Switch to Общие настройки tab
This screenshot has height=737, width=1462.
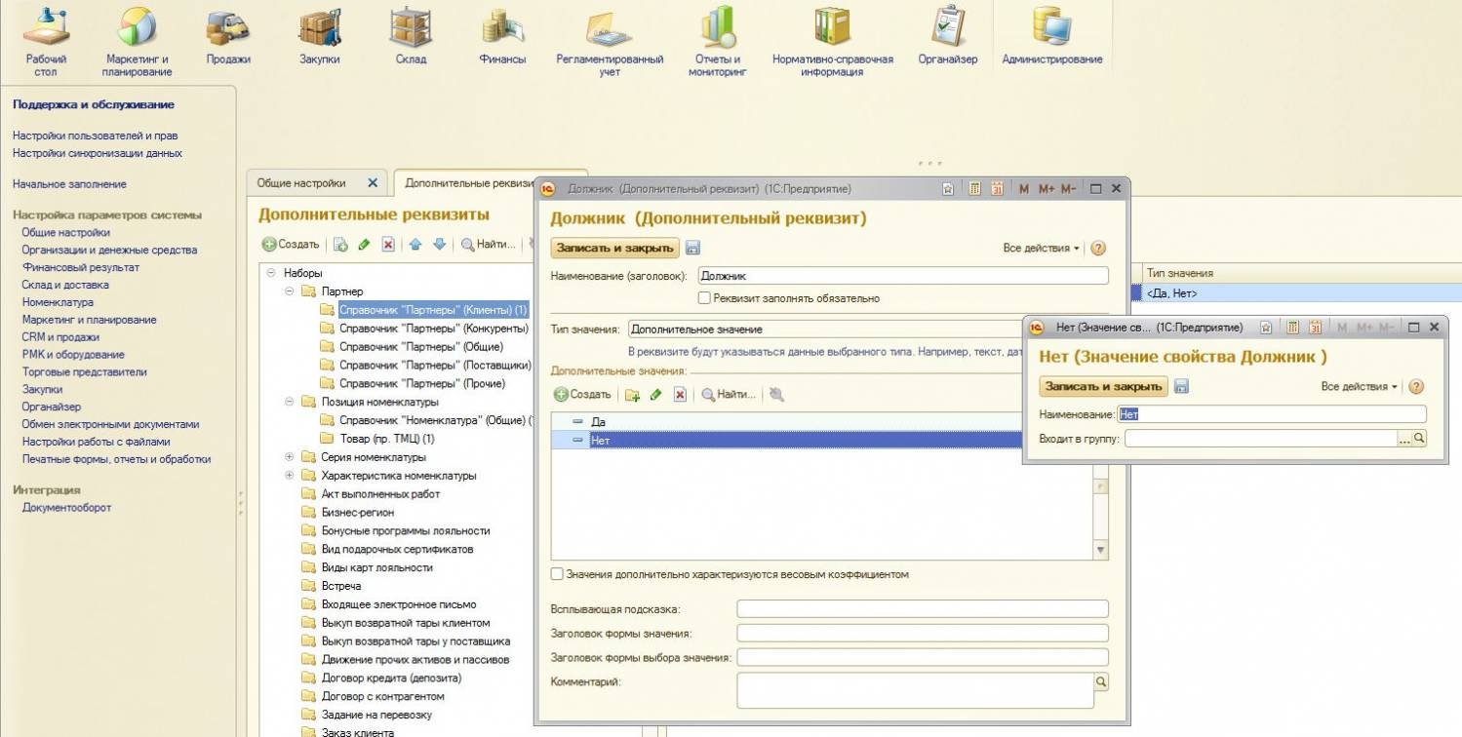tap(301, 183)
